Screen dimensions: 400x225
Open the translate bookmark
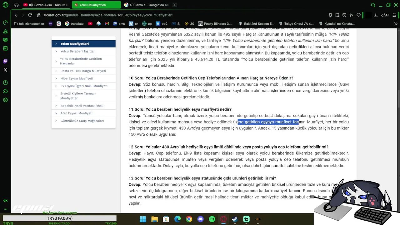point(74,24)
